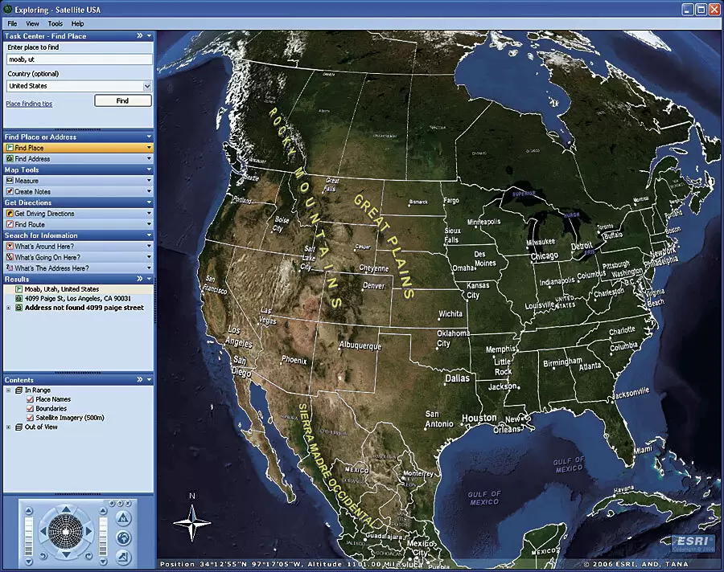The image size is (724, 572).
Task: Start Get Driving Directions task
Action: coord(79,214)
